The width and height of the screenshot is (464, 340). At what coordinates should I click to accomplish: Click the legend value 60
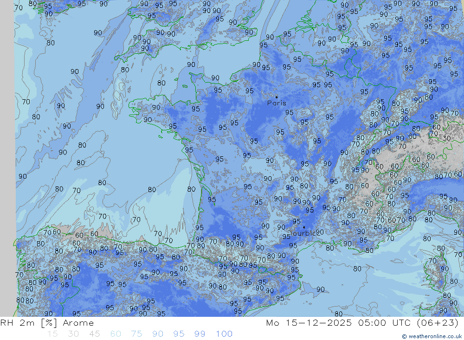(x=116, y=334)
